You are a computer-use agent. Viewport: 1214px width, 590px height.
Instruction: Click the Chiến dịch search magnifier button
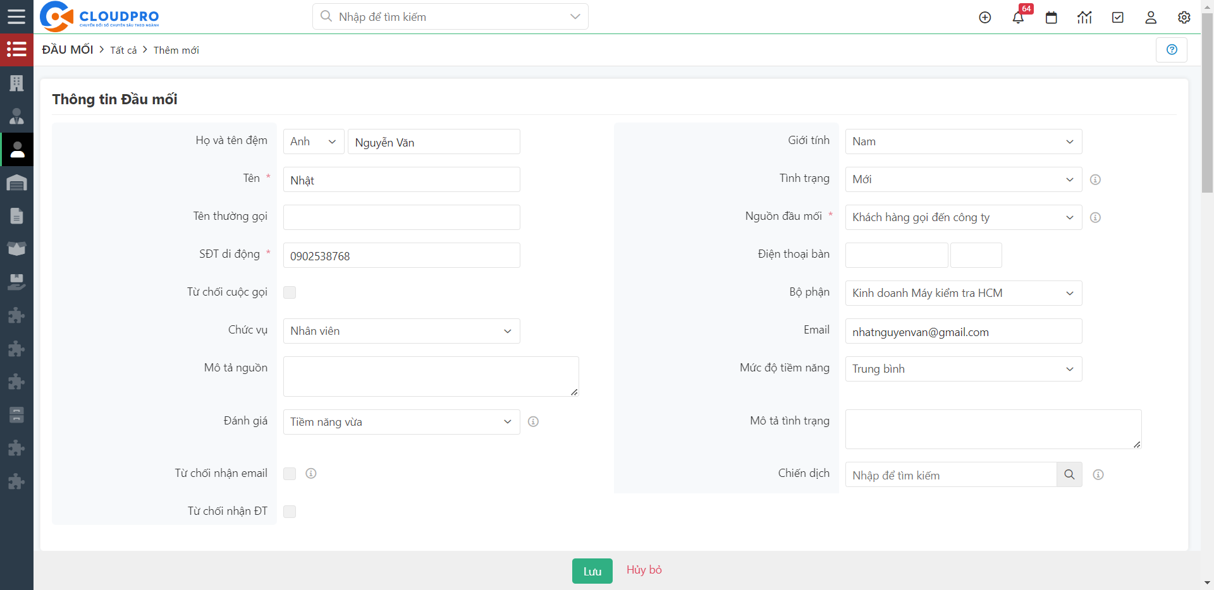(x=1069, y=474)
